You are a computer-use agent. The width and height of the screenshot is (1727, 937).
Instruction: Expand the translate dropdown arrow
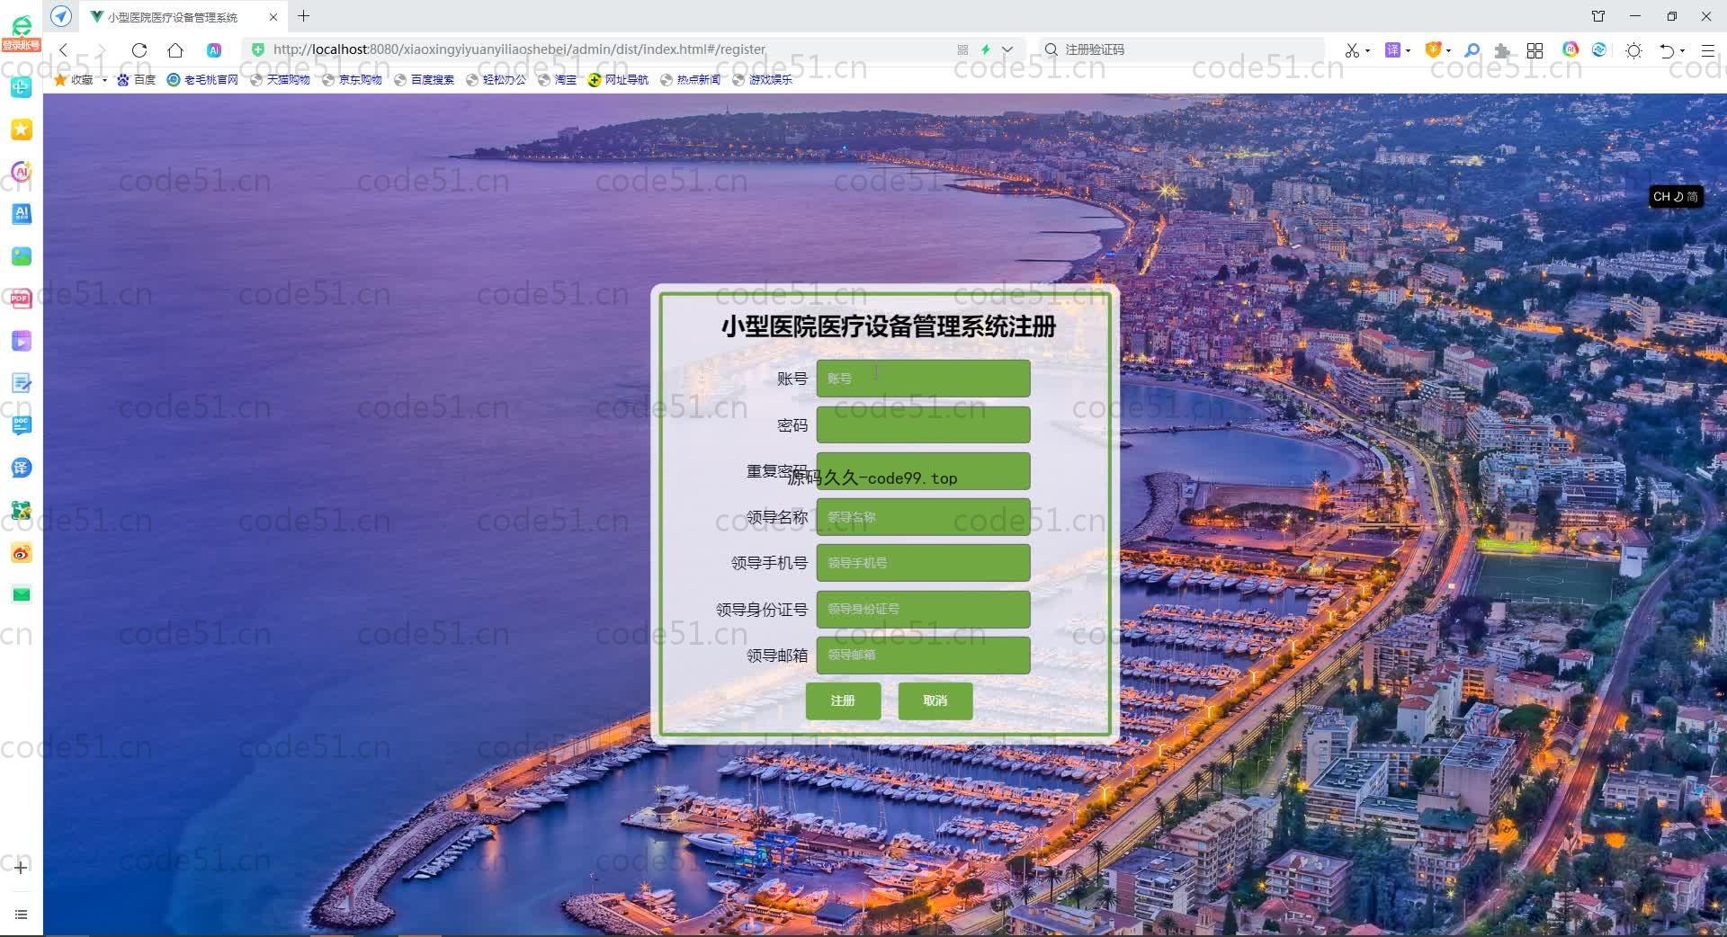click(x=1409, y=51)
